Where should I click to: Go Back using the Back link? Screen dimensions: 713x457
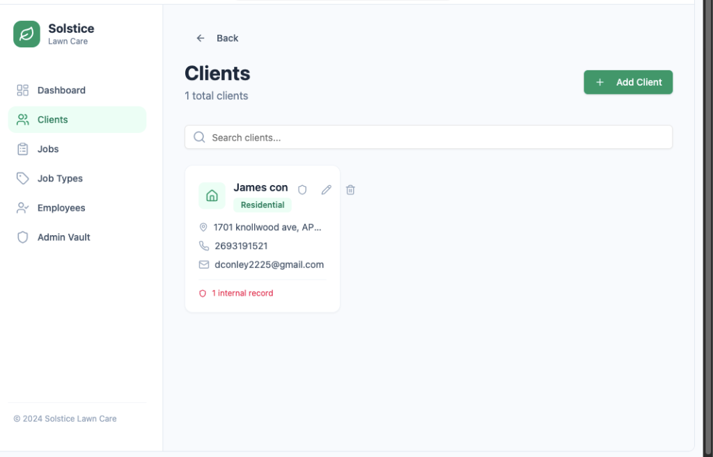point(217,38)
